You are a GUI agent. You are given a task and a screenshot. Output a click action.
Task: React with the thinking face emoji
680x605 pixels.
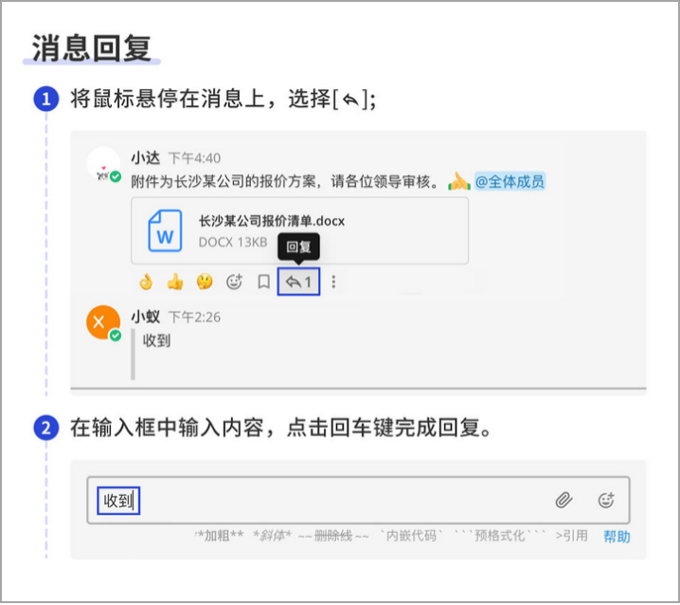pos(205,282)
